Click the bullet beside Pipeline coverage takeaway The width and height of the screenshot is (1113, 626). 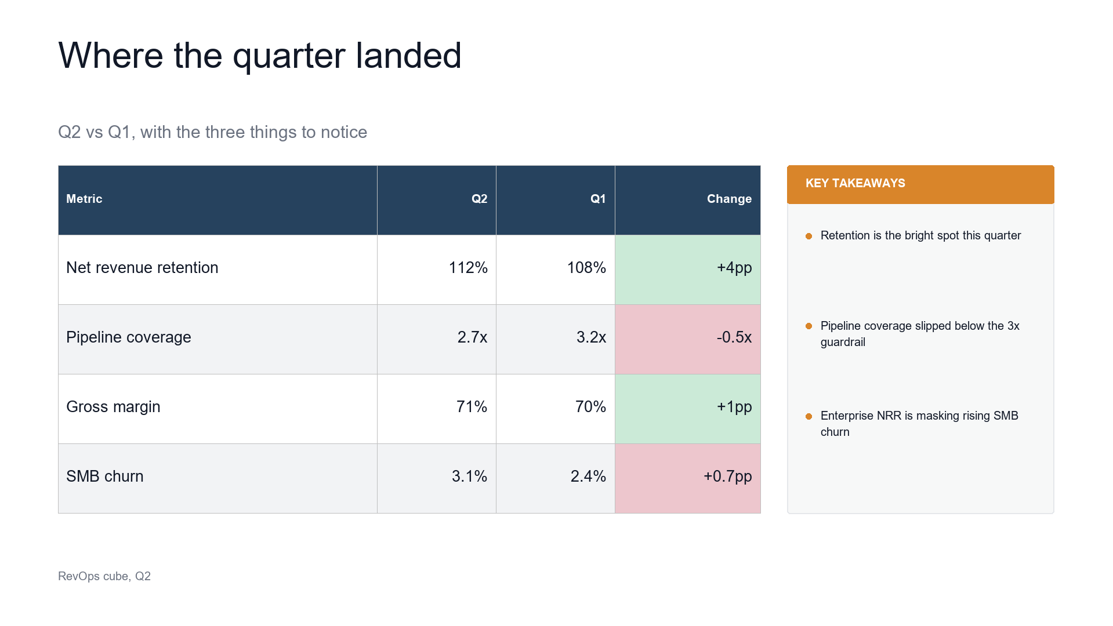809,326
